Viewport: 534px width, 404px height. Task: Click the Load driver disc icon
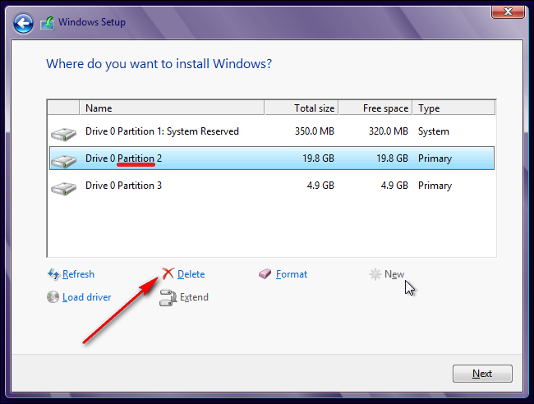pos(53,297)
